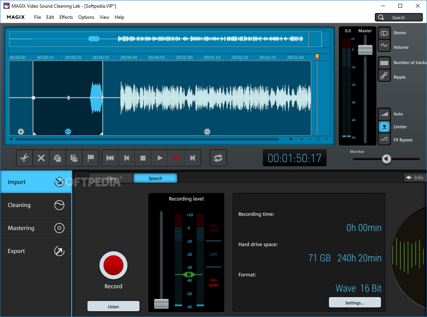Open the timeline zoom dropdown arrow
The width and height of the screenshot is (427, 317).
[326, 139]
